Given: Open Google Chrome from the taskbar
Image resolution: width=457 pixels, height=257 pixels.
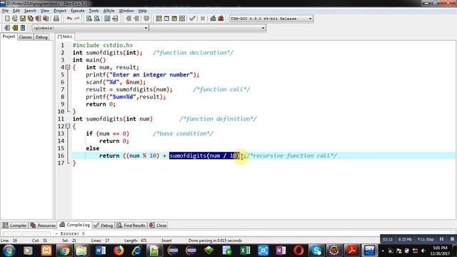Looking at the screenshot, I should (64, 251).
